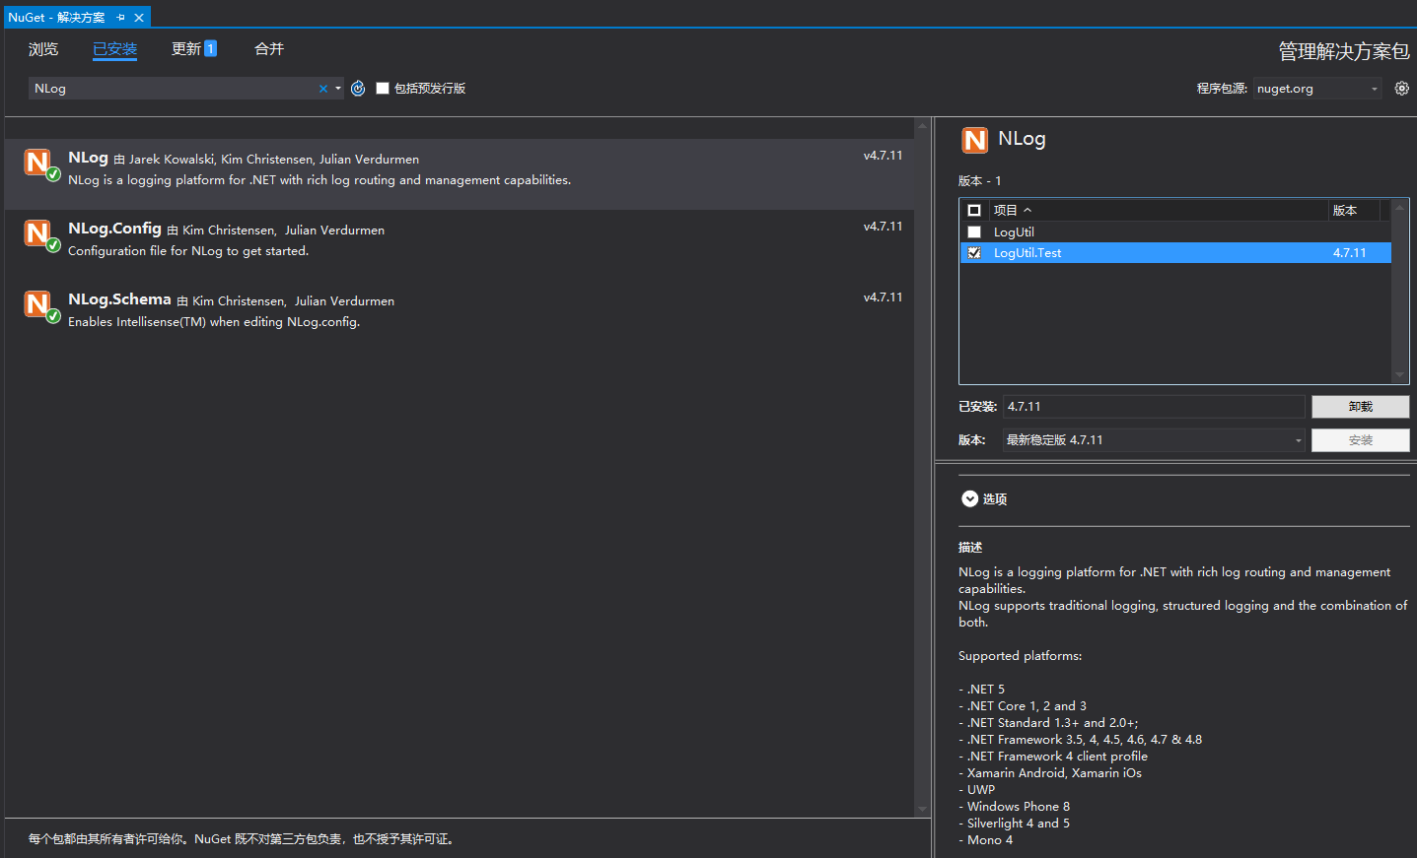1417x858 pixels.
Task: Click the NLog package icon in results list
Action: click(x=38, y=163)
